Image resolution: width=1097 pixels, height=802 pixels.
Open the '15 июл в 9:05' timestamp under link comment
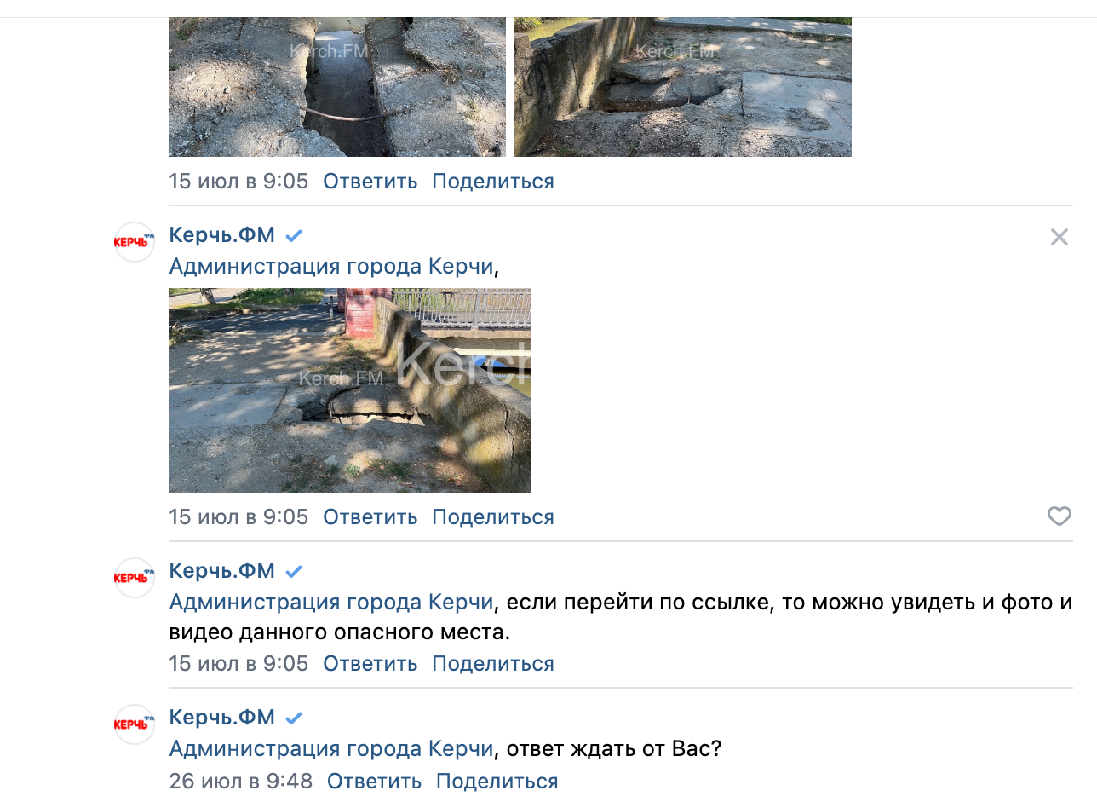point(238,664)
